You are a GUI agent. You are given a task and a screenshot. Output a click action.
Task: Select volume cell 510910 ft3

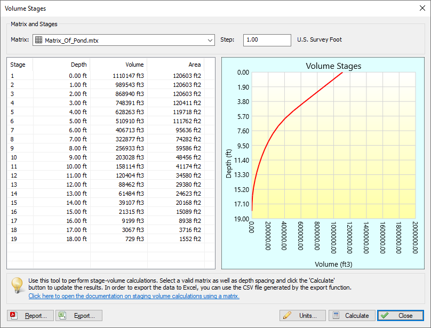pyautogui.click(x=130, y=121)
